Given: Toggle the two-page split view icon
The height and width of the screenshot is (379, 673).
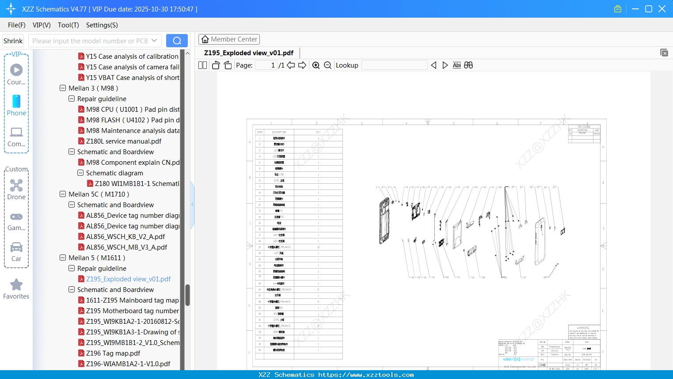Looking at the screenshot, I should [203, 65].
